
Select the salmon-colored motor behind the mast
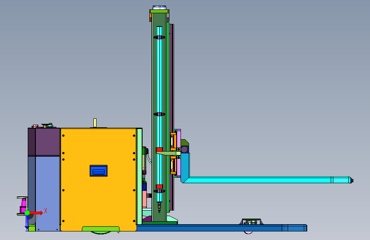point(144,199)
